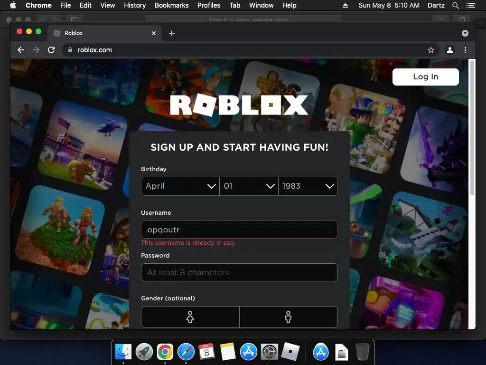Open System Preferences gear in dock
Image resolution: width=486 pixels, height=365 pixels.
pyautogui.click(x=270, y=352)
